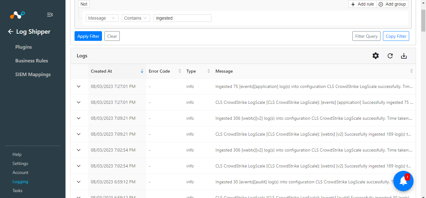Click the filter value field containing ingested
The image size is (426, 198).
pyautogui.click(x=182, y=18)
